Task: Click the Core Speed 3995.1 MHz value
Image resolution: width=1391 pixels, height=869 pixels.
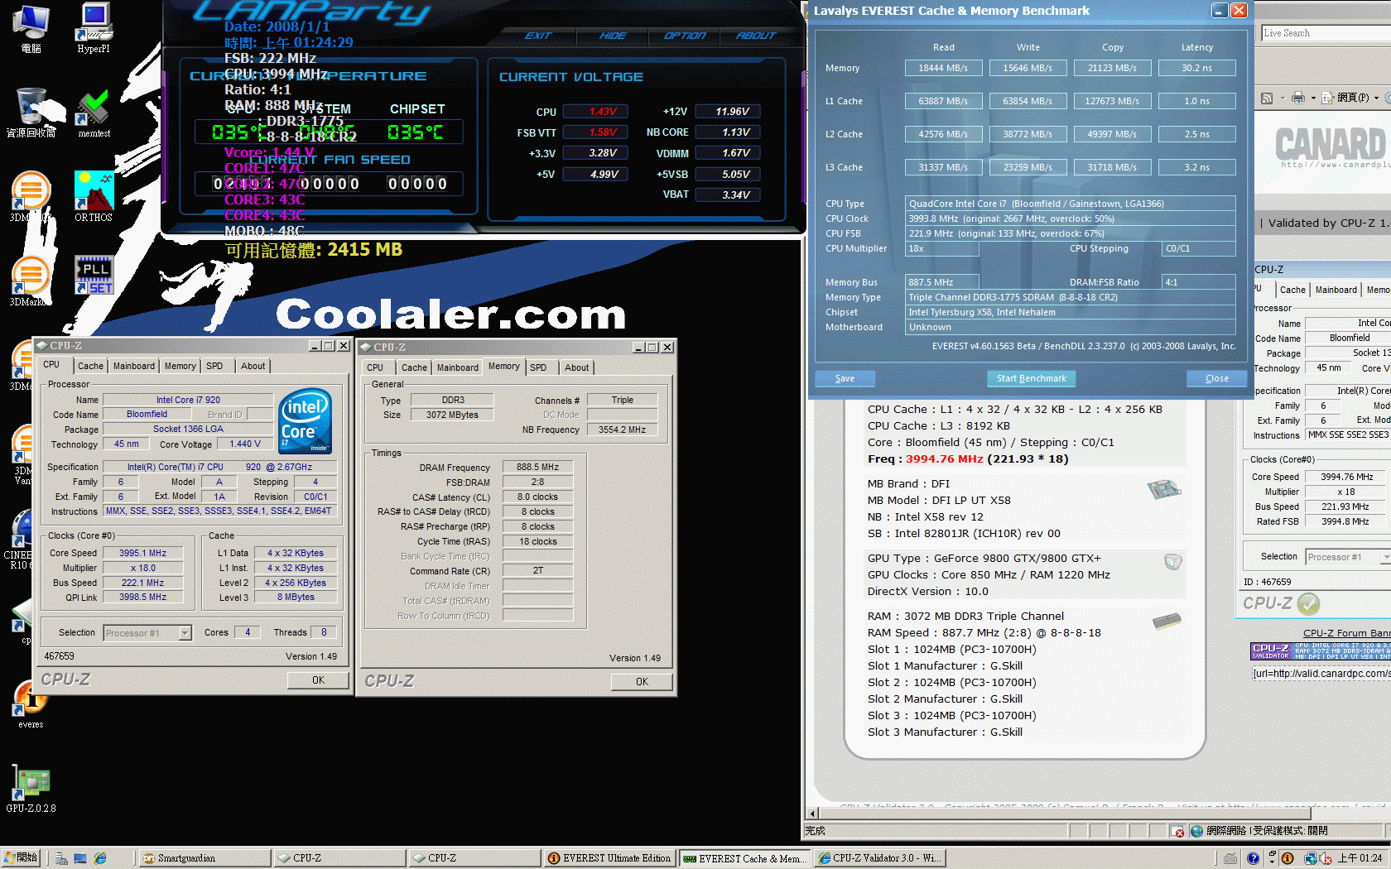Action: pyautogui.click(x=142, y=553)
